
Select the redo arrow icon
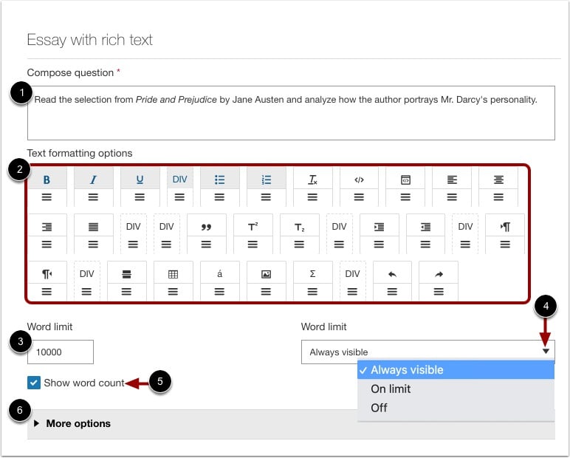439,273
